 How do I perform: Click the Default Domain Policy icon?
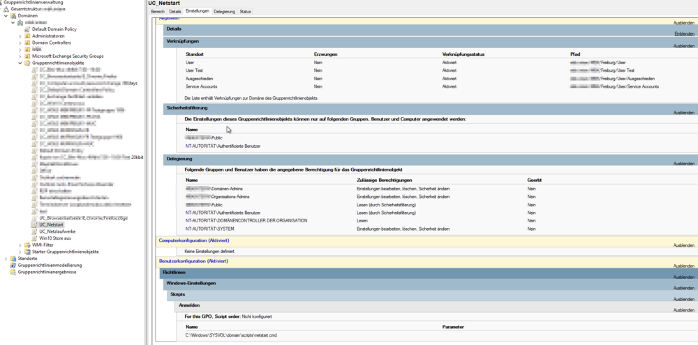click(x=27, y=29)
